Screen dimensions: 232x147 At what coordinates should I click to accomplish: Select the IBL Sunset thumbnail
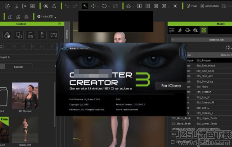25,96
